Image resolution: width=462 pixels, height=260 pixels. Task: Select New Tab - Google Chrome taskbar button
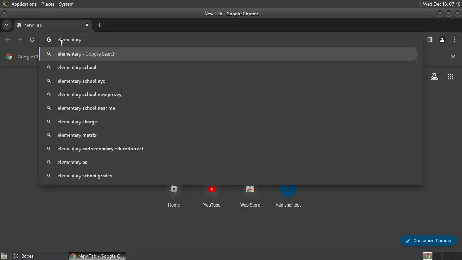tap(97, 256)
